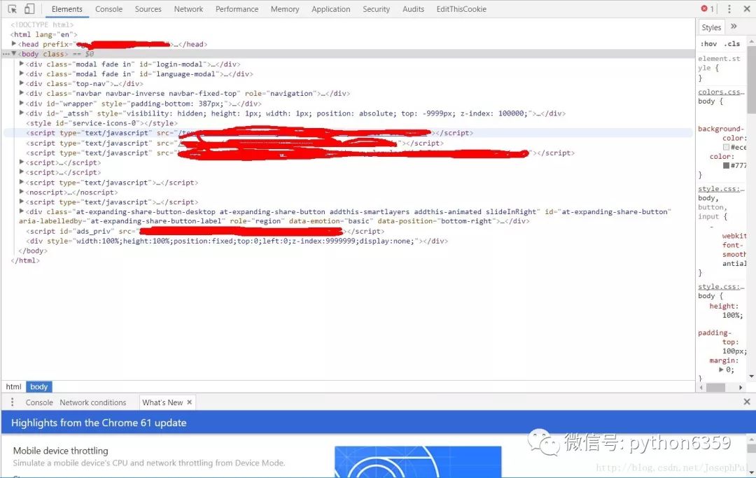
Task: Click the What's New preview thumbnail image
Action: [x=418, y=462]
